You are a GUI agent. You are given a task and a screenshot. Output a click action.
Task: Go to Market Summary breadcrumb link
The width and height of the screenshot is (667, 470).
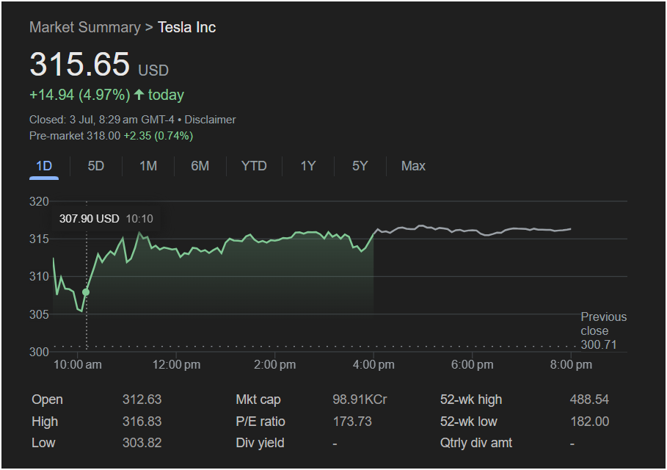point(84,27)
